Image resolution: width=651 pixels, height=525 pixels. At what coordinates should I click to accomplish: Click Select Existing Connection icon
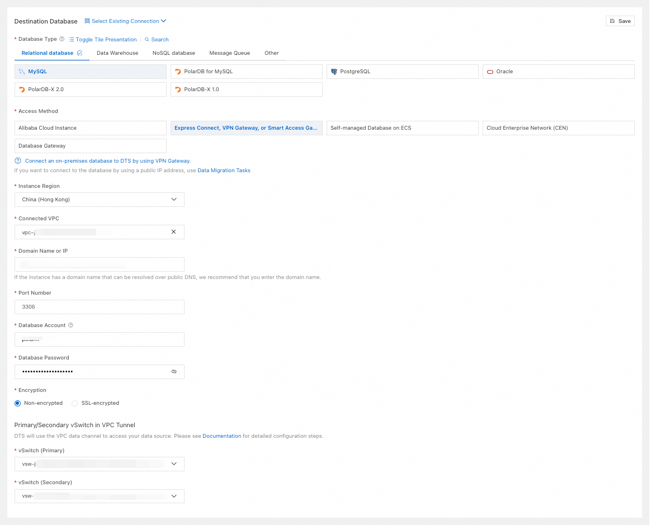[x=87, y=21]
